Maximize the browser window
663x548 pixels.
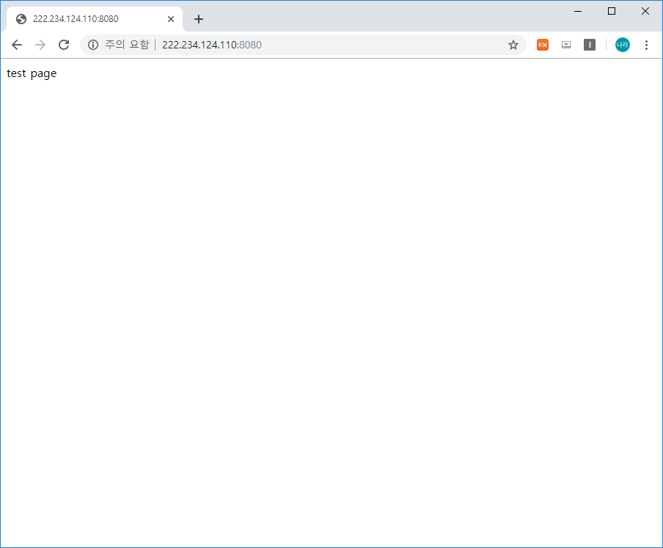point(612,12)
